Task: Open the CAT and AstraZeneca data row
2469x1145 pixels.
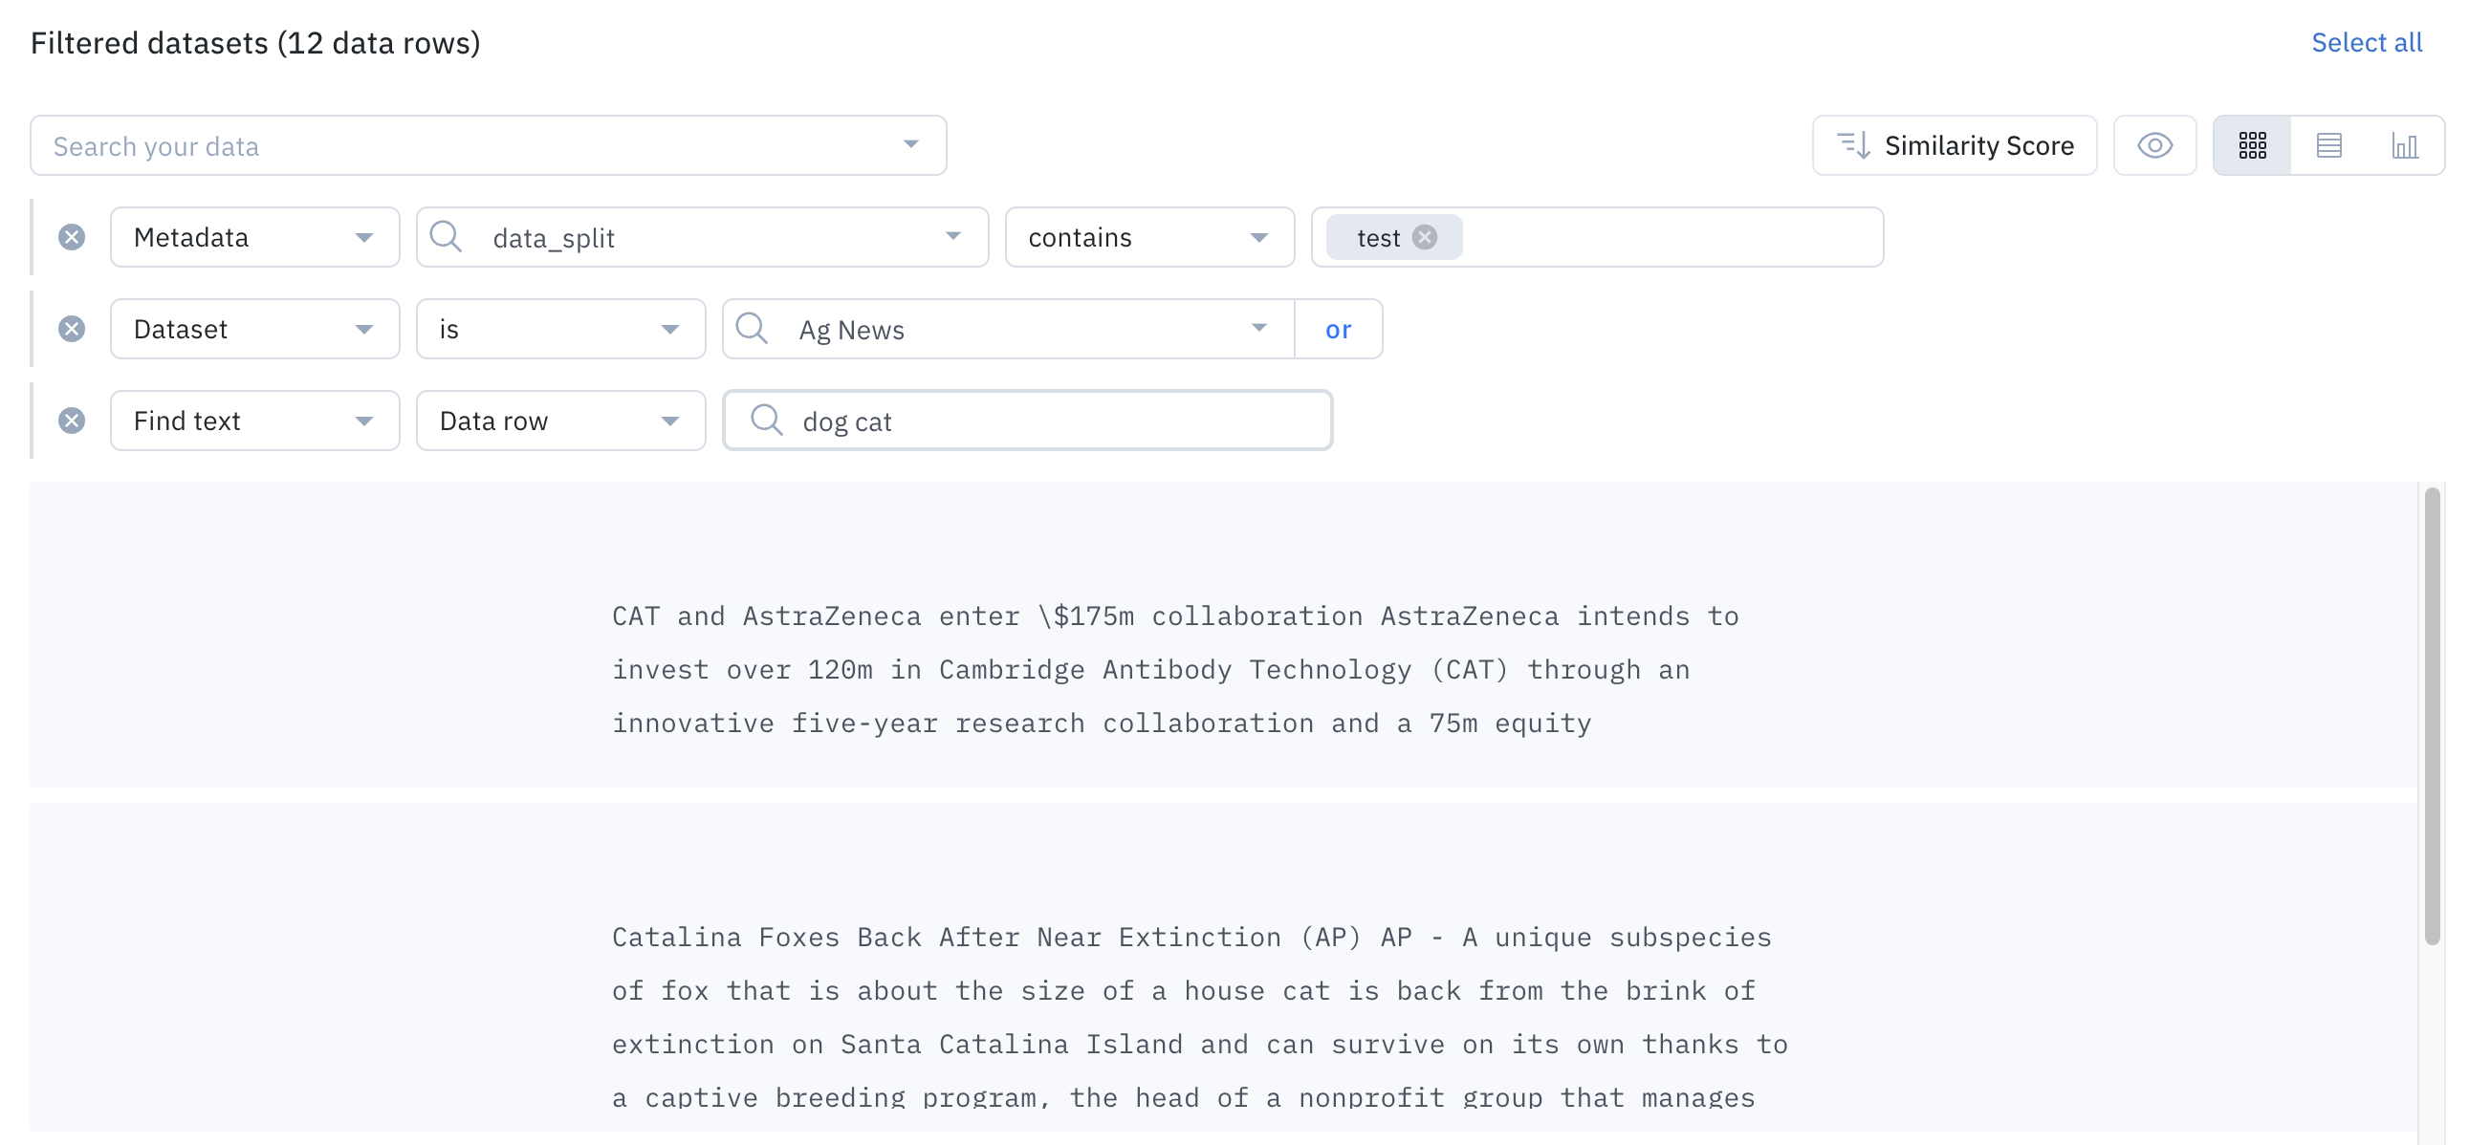Action: coord(1223,635)
